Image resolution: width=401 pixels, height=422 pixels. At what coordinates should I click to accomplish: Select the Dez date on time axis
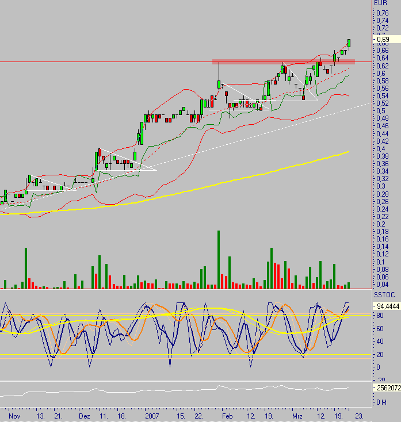click(85, 415)
